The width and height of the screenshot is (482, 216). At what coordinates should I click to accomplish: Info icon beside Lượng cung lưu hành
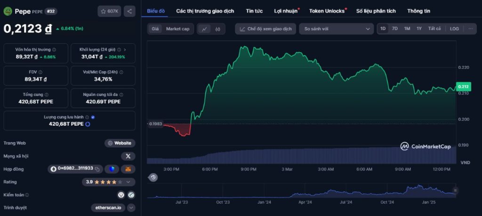click(87, 117)
